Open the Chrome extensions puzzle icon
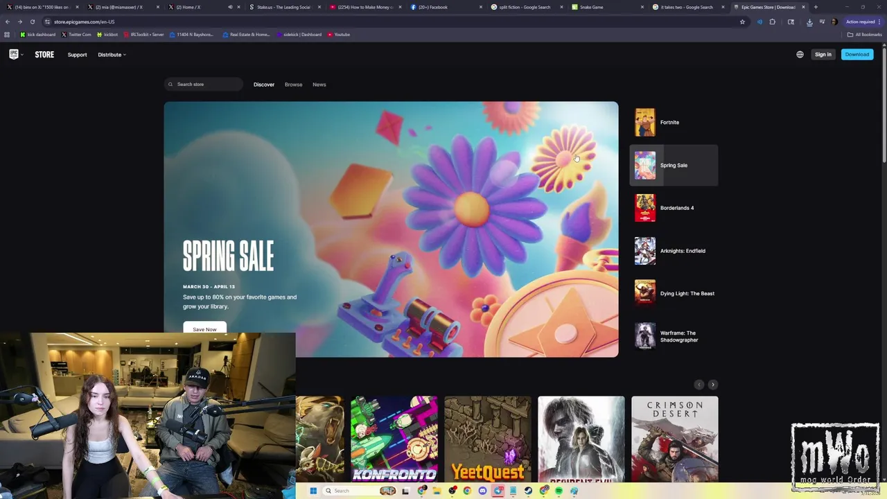Image resolution: width=887 pixels, height=499 pixels. click(773, 21)
